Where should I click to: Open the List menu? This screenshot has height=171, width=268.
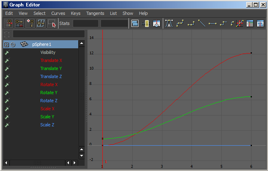(113, 13)
